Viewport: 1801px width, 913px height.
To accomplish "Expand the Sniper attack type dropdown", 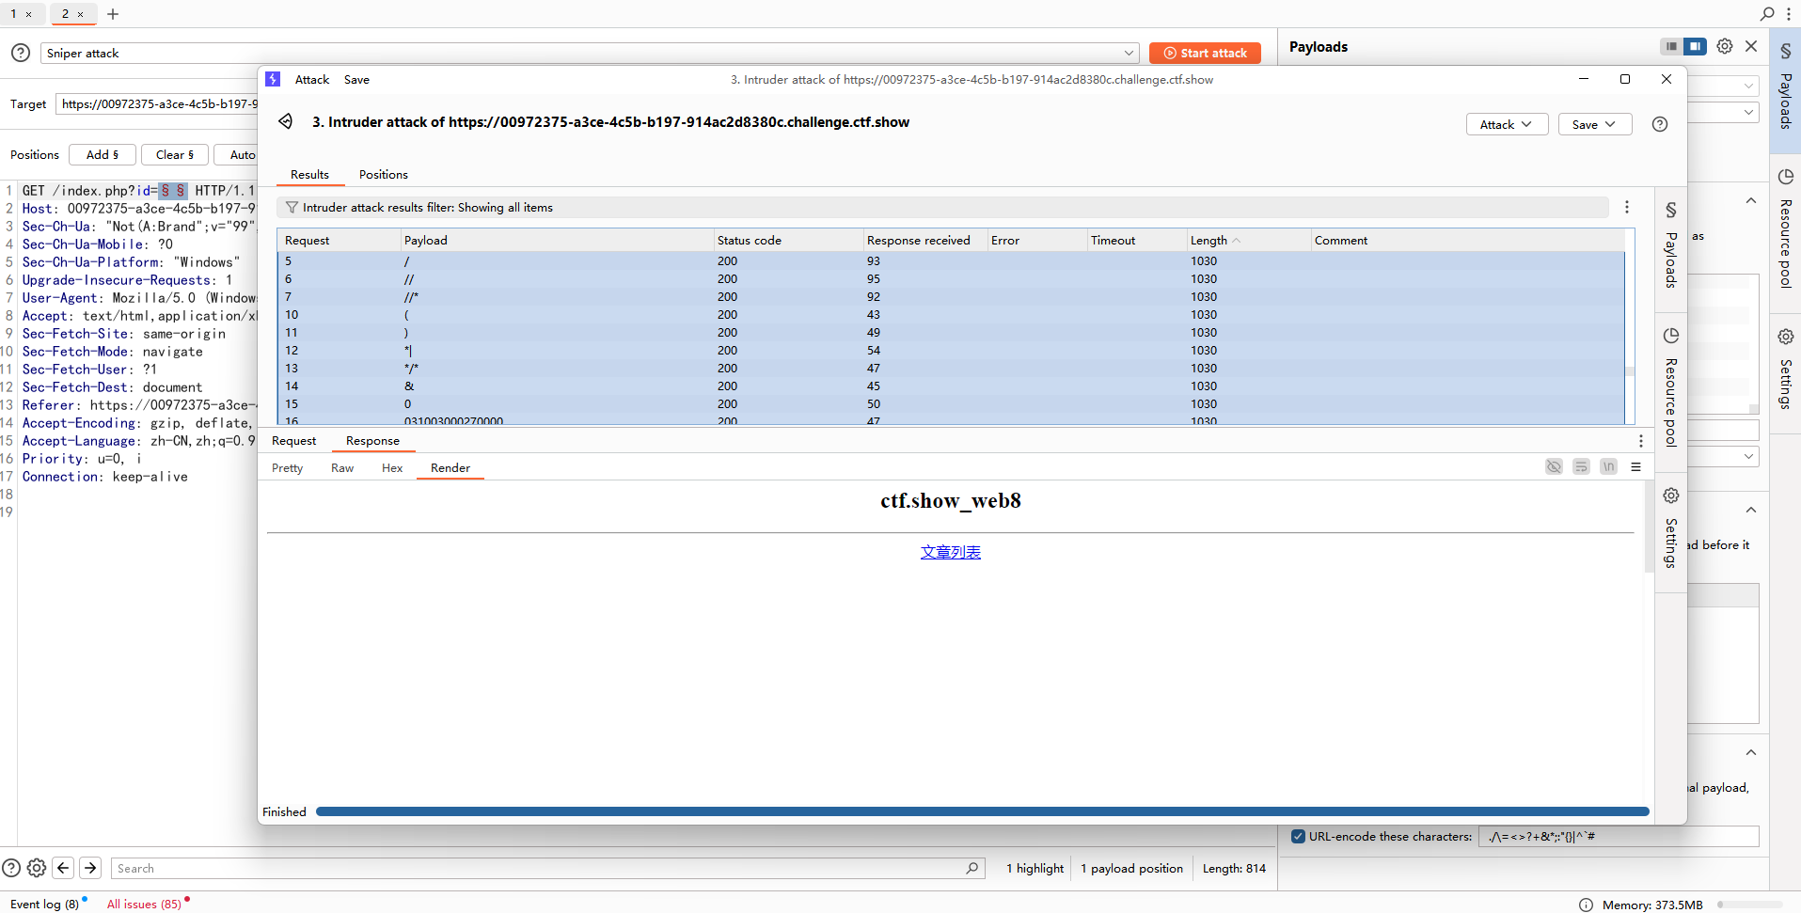I will pos(1129,54).
